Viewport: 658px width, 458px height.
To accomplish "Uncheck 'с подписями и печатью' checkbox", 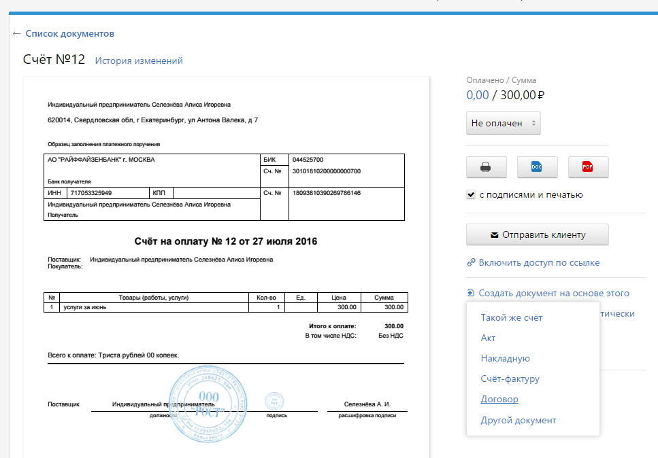I will click(471, 194).
